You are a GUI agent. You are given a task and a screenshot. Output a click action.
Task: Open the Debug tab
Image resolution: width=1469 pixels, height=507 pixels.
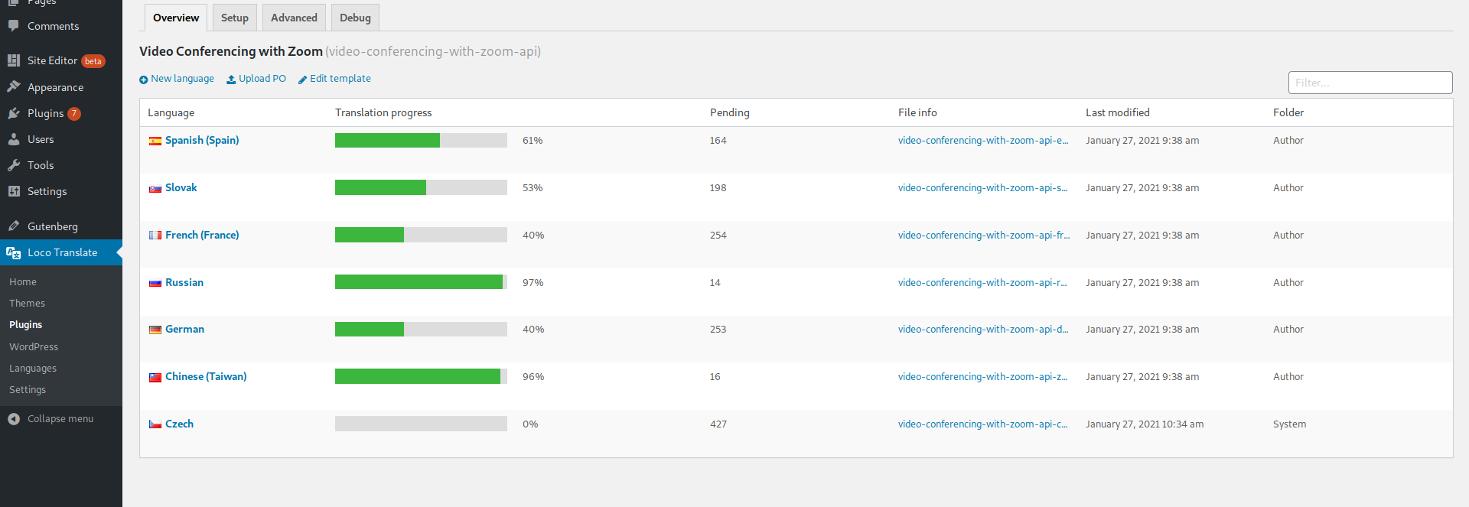click(x=355, y=18)
